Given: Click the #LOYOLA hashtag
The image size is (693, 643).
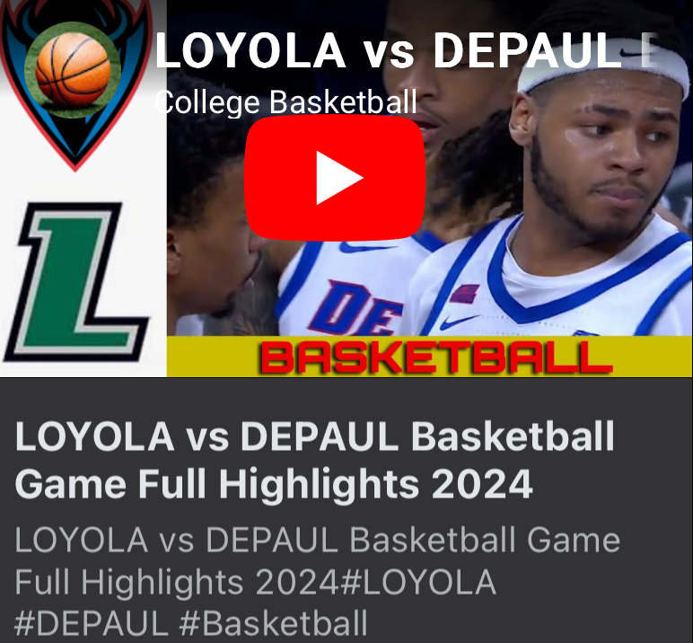Looking at the screenshot, I should click(x=417, y=582).
